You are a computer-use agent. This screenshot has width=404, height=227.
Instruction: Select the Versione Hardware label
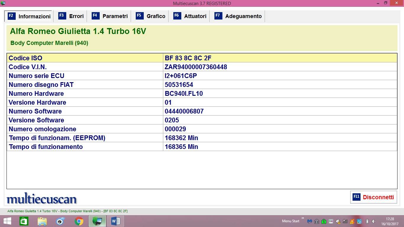(37, 102)
